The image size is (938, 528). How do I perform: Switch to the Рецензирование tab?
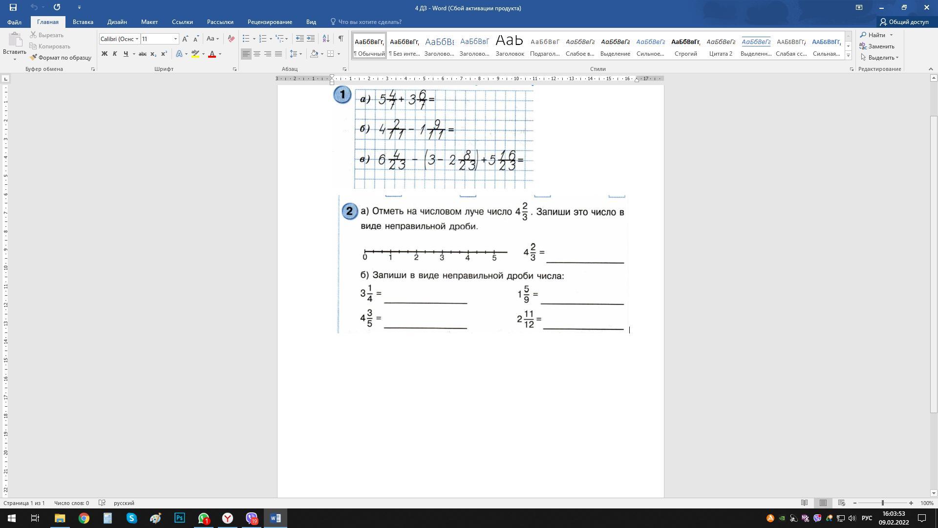[x=270, y=22]
